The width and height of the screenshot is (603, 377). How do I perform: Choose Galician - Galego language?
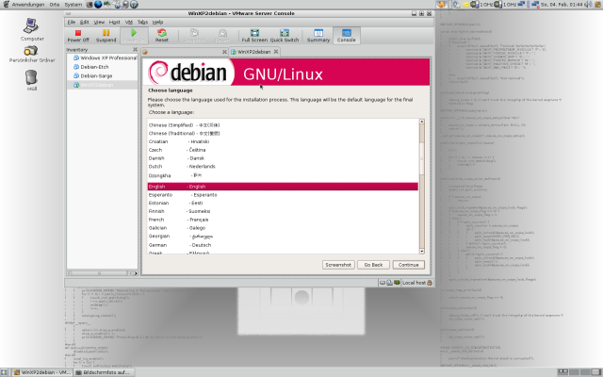(283, 228)
